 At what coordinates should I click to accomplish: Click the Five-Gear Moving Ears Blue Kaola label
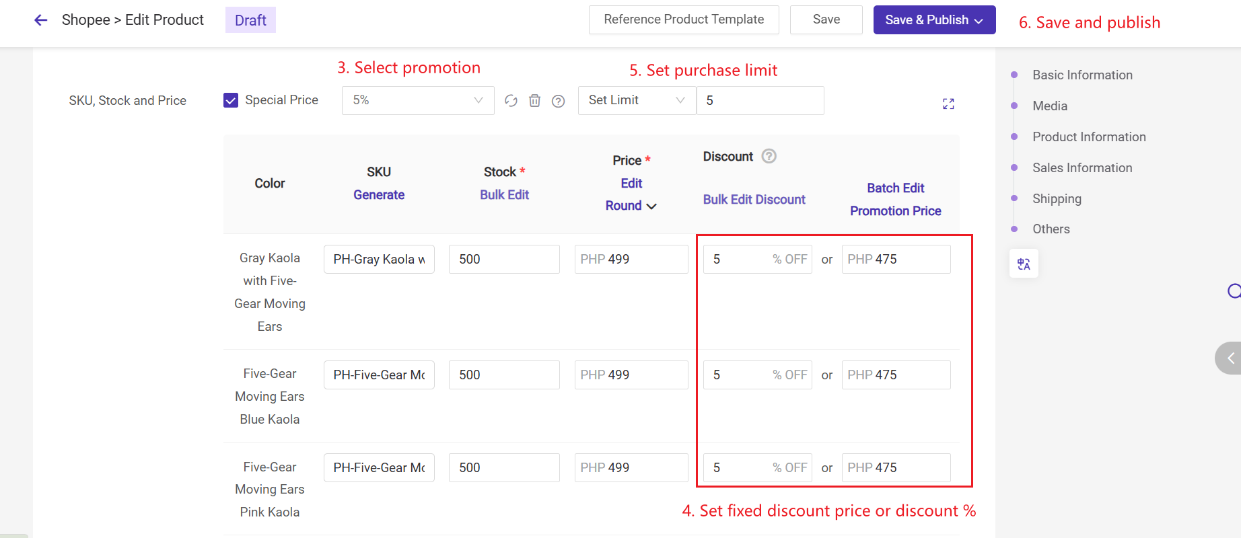[270, 396]
